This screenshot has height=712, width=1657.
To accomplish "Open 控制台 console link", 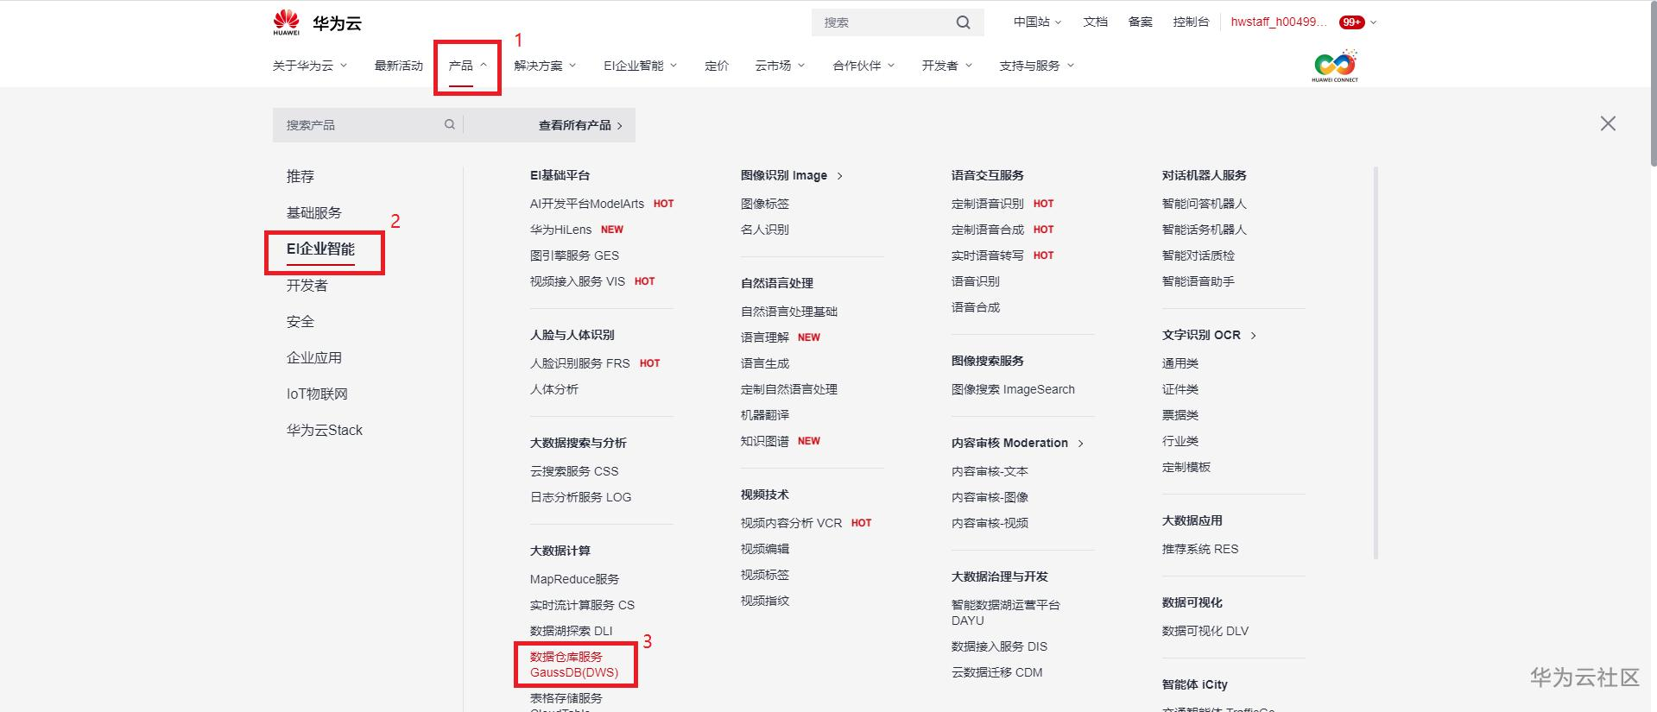I will 1191,22.
